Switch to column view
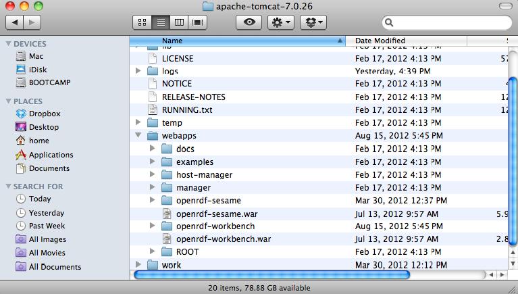The width and height of the screenshot is (518, 294). (x=179, y=22)
